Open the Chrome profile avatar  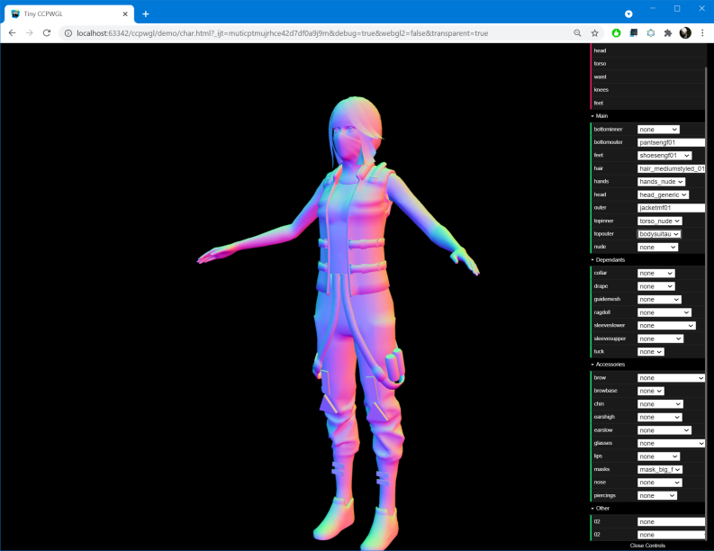point(685,33)
